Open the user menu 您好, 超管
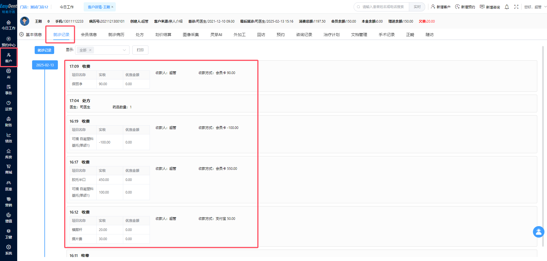 tap(535, 7)
